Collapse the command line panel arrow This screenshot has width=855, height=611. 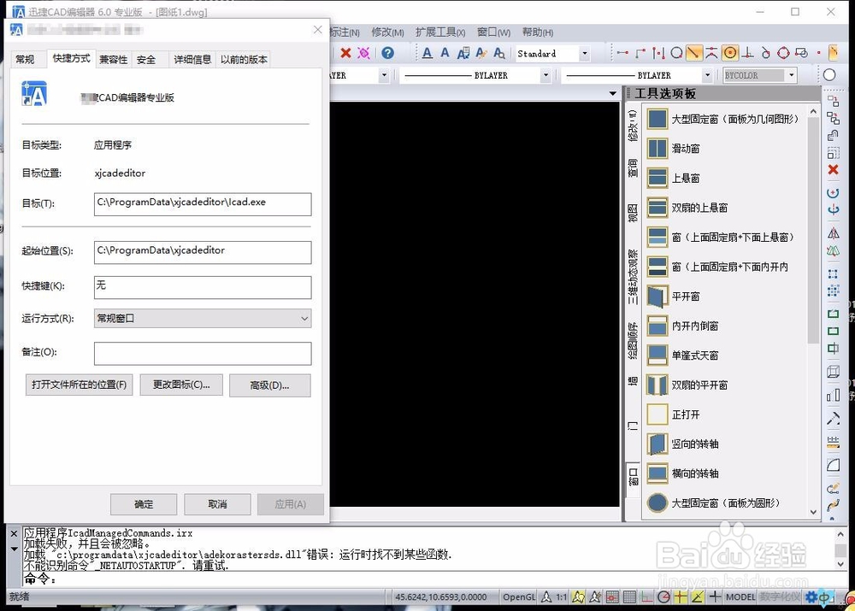tap(15, 549)
